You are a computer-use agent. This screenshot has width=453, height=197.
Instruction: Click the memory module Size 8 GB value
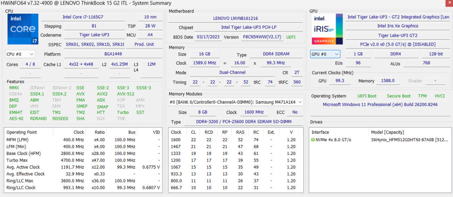[203, 112]
